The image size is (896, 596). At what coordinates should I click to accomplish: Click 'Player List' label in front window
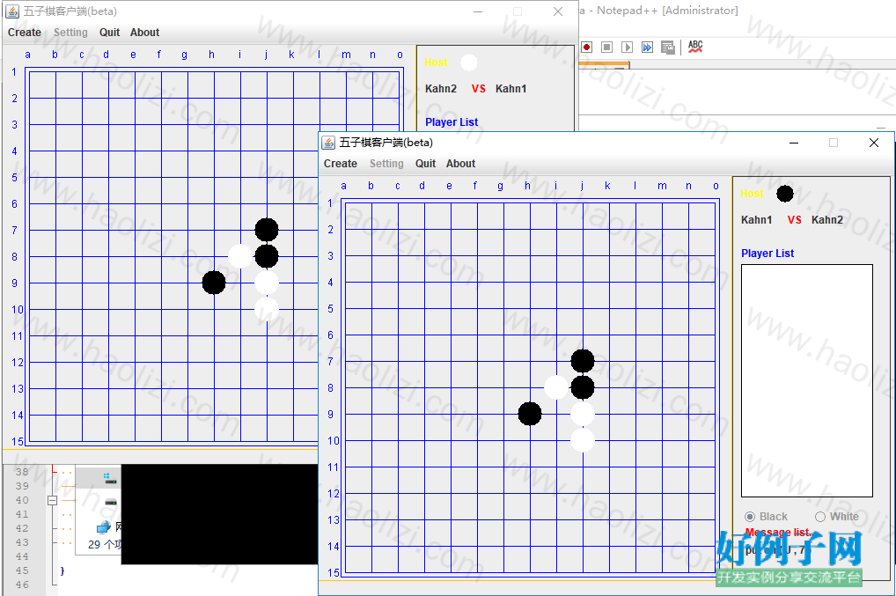(767, 254)
